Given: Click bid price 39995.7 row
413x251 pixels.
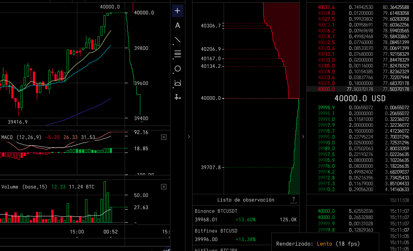Looking at the screenshot, I should click(x=359, y=131).
